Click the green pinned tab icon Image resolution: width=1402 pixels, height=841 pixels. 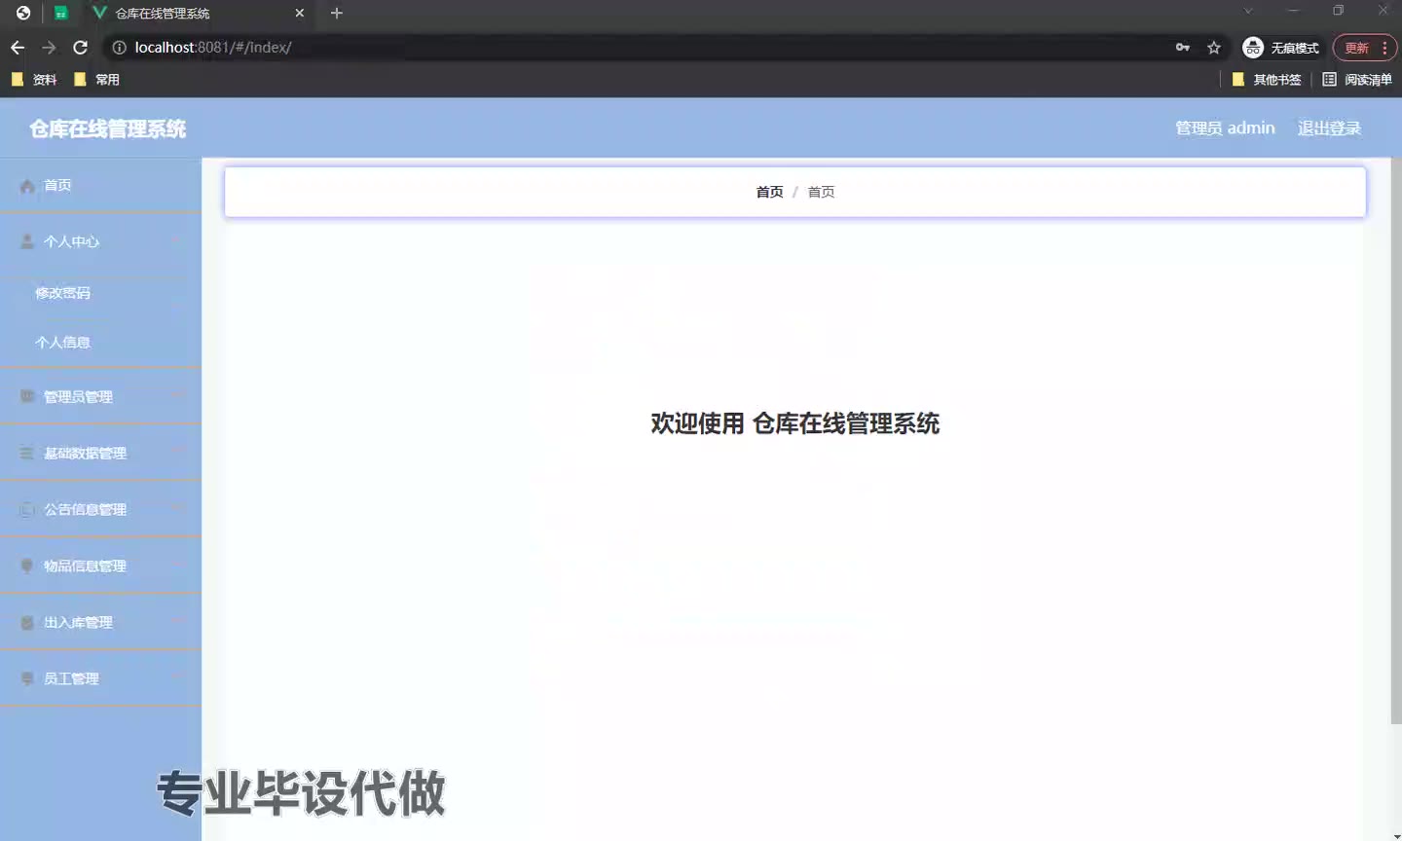[x=60, y=13]
